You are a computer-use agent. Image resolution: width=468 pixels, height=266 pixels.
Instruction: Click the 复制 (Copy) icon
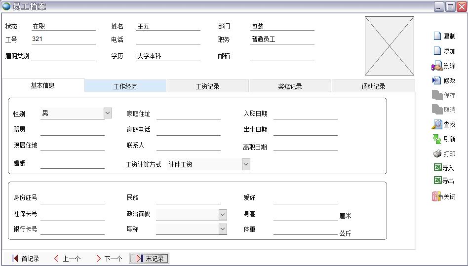[x=437, y=36]
